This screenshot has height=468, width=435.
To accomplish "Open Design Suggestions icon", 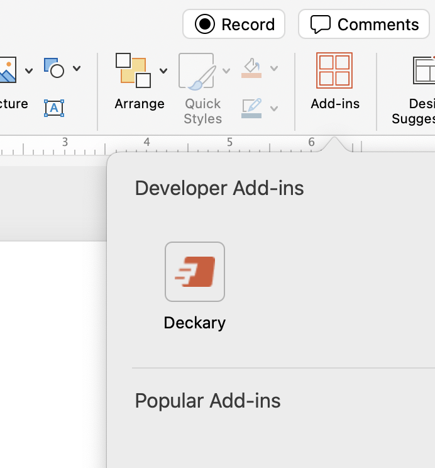I will click(424, 70).
